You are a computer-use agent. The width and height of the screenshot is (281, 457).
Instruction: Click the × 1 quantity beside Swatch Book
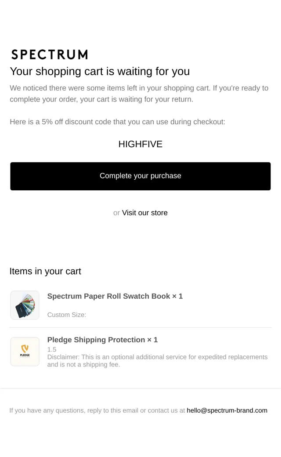[x=177, y=296]
